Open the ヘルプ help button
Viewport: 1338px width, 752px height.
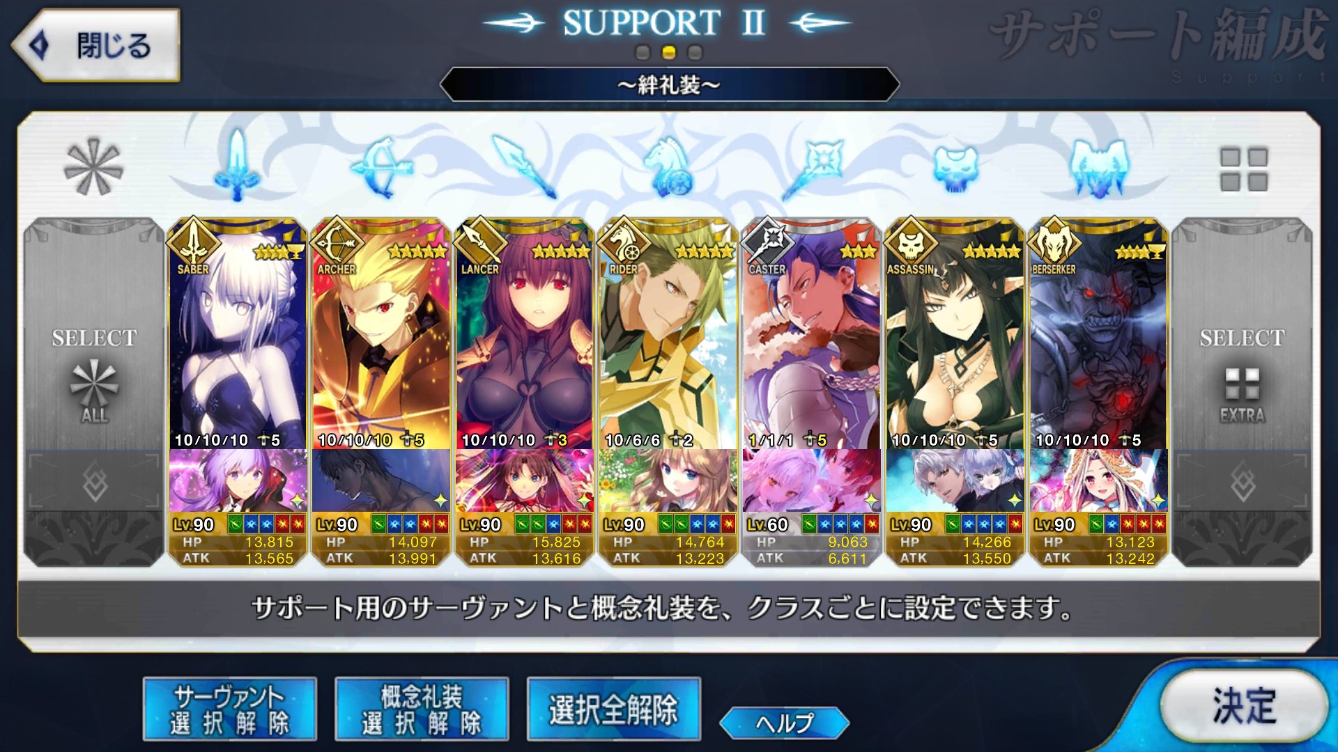785,723
